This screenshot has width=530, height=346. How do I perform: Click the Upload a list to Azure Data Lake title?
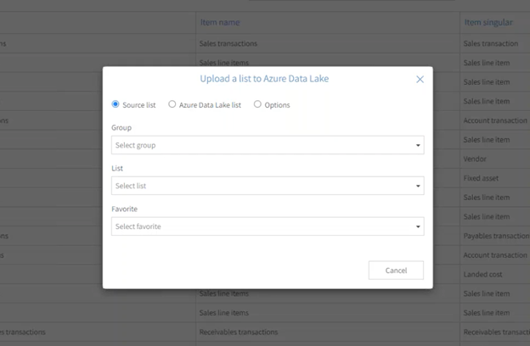(264, 79)
